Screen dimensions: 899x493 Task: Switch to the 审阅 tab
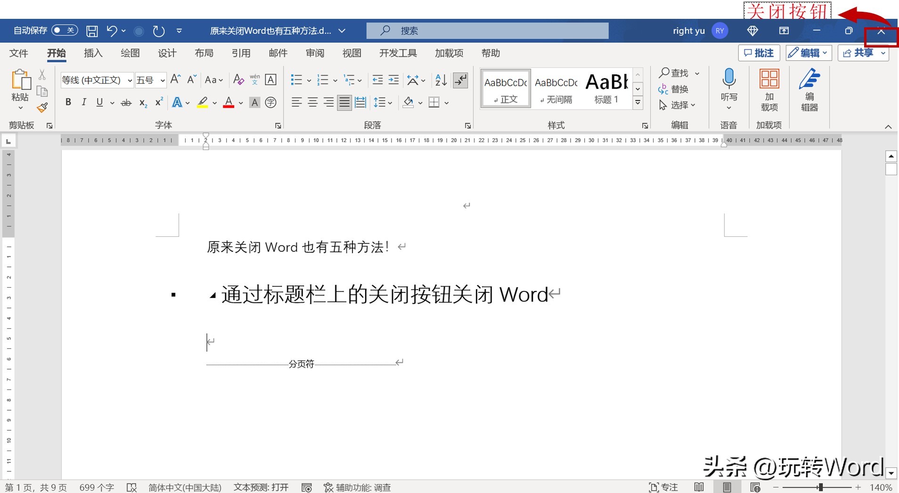315,53
